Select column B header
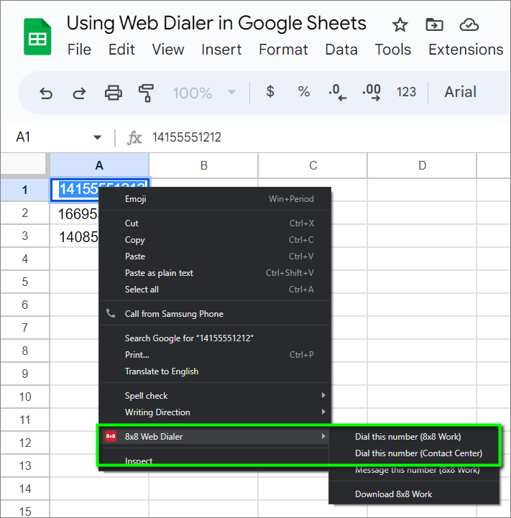The height and width of the screenshot is (518, 511). click(203, 165)
